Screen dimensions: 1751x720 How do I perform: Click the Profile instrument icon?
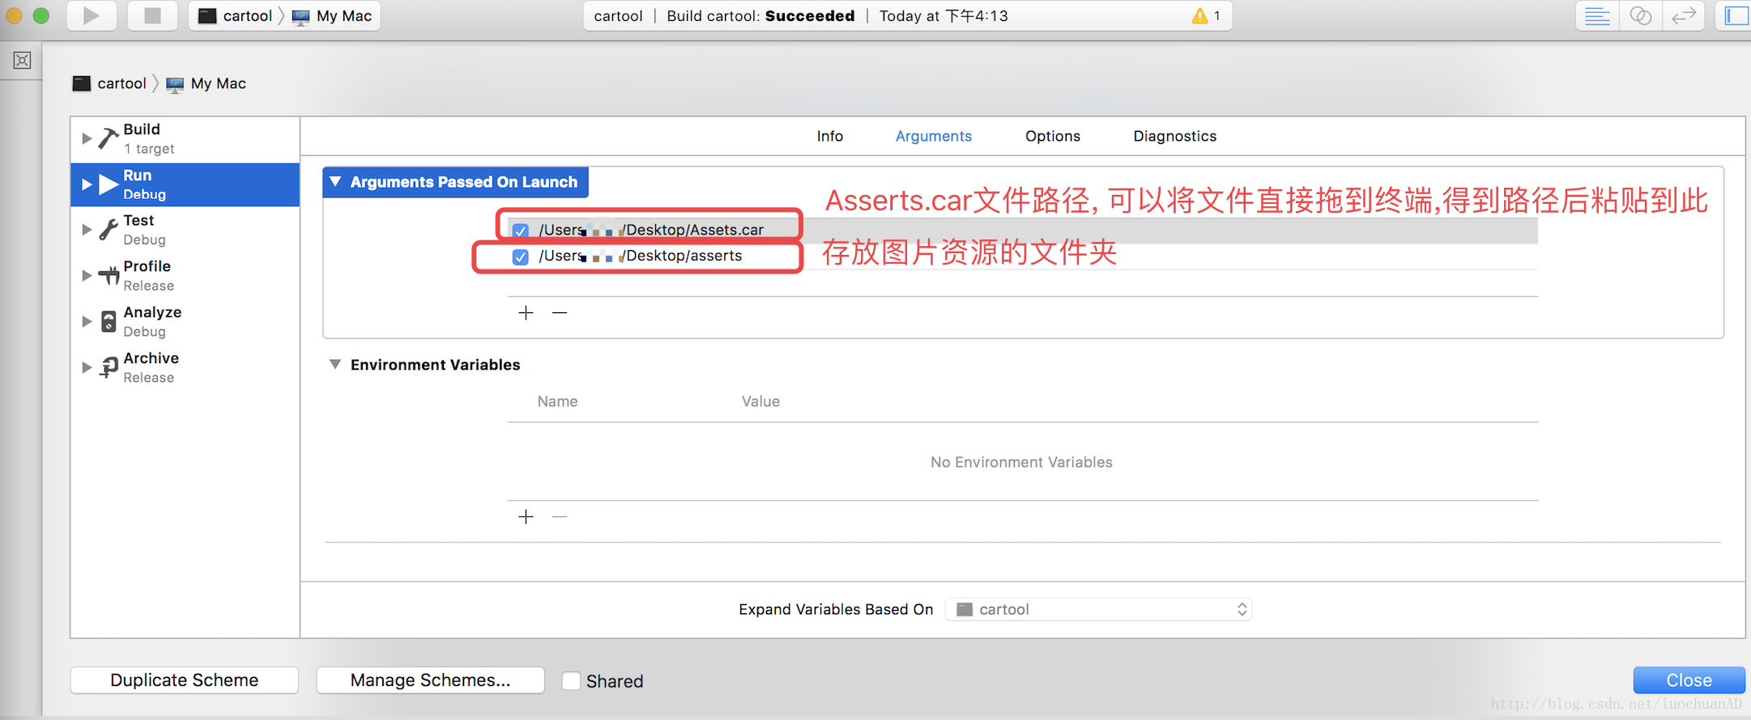pyautogui.click(x=109, y=276)
